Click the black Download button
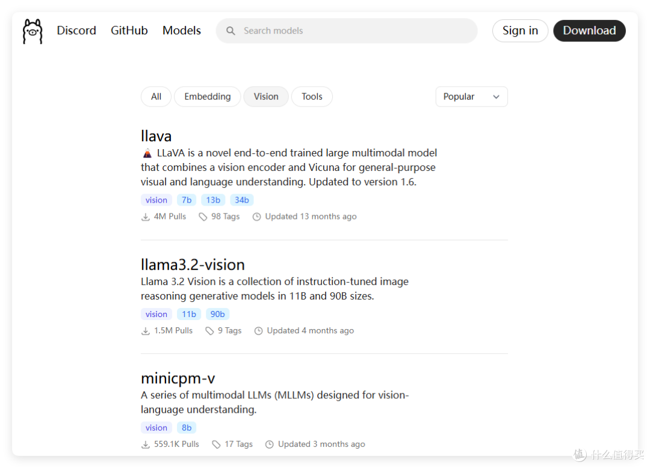 tap(589, 31)
